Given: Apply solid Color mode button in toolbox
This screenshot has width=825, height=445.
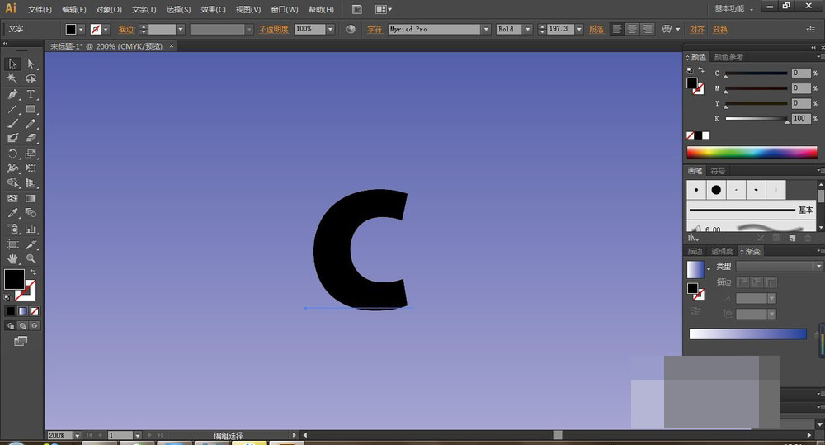Looking at the screenshot, I should pyautogui.click(x=11, y=311).
